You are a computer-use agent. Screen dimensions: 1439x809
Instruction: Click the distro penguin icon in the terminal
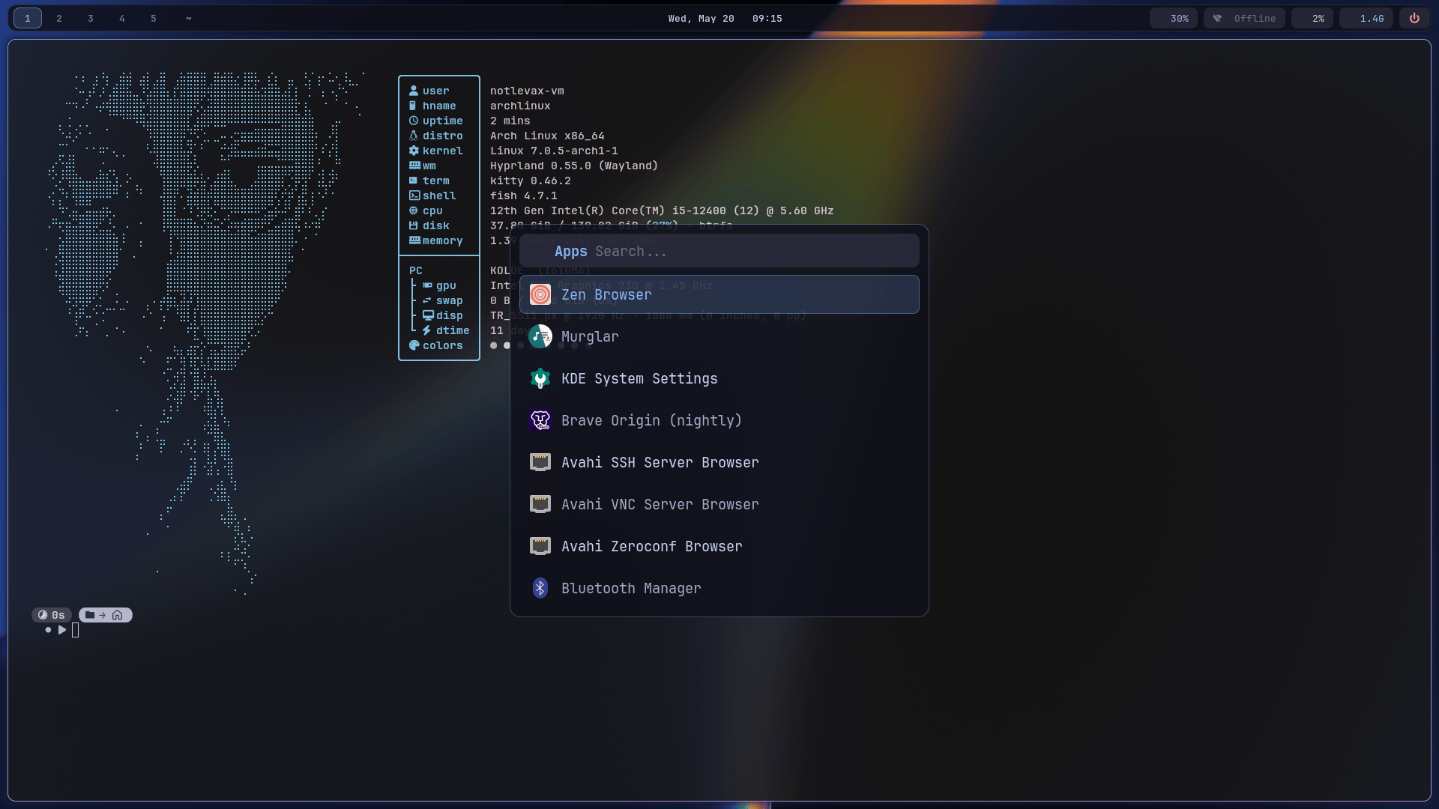coord(414,136)
